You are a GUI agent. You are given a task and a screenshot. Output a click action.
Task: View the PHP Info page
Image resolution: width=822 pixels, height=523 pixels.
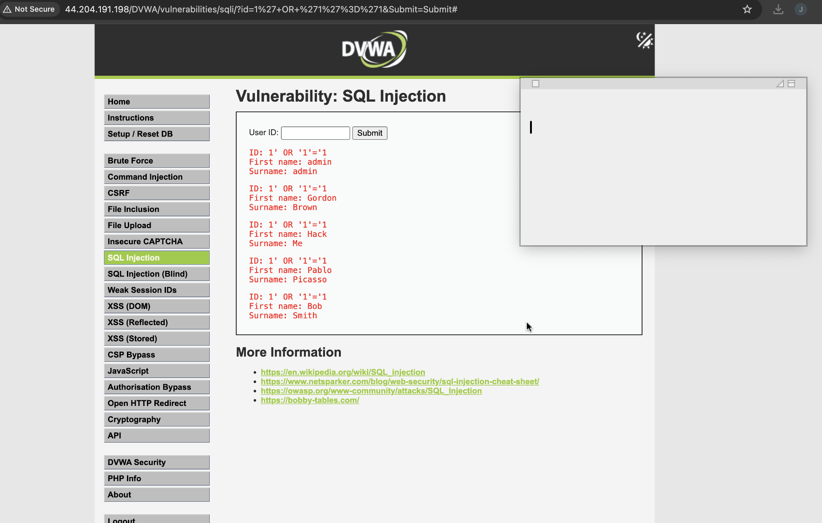[157, 478]
